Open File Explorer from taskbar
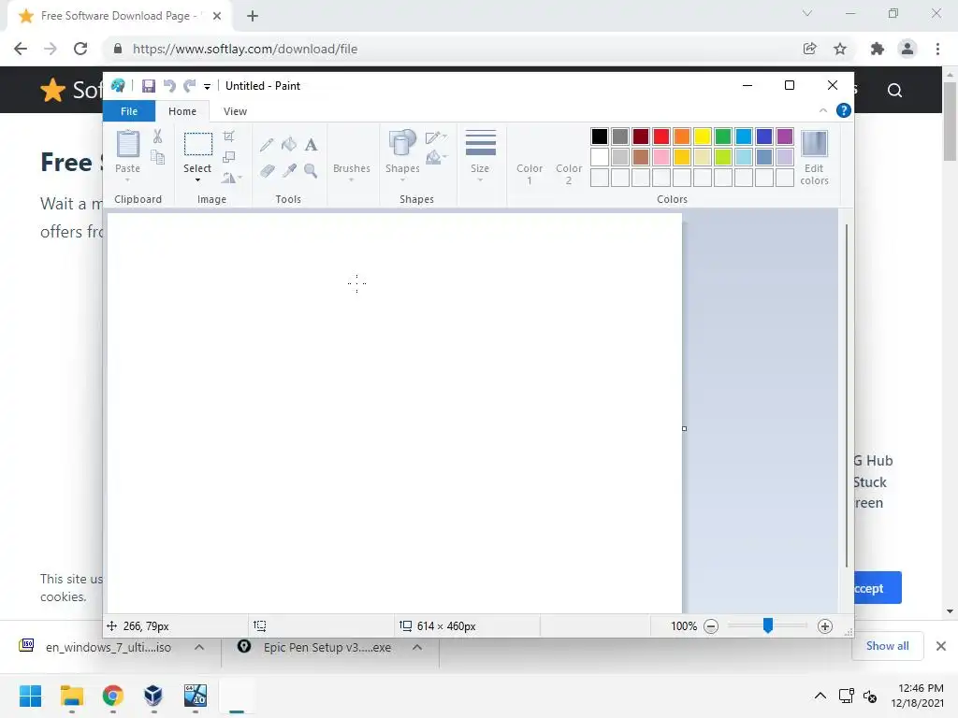This screenshot has height=718, width=958. tap(71, 696)
